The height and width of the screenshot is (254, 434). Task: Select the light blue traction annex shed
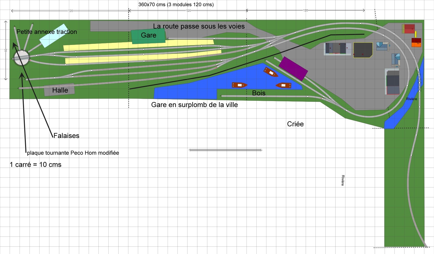coord(53,36)
